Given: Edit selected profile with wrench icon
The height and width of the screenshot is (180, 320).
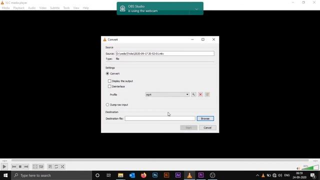Looking at the screenshot, I should (x=193, y=94).
